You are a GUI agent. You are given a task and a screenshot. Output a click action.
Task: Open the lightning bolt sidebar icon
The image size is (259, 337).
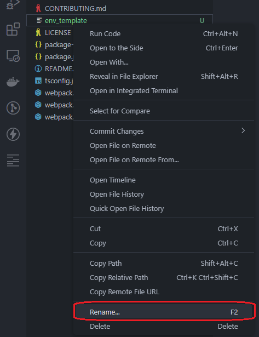point(13,134)
